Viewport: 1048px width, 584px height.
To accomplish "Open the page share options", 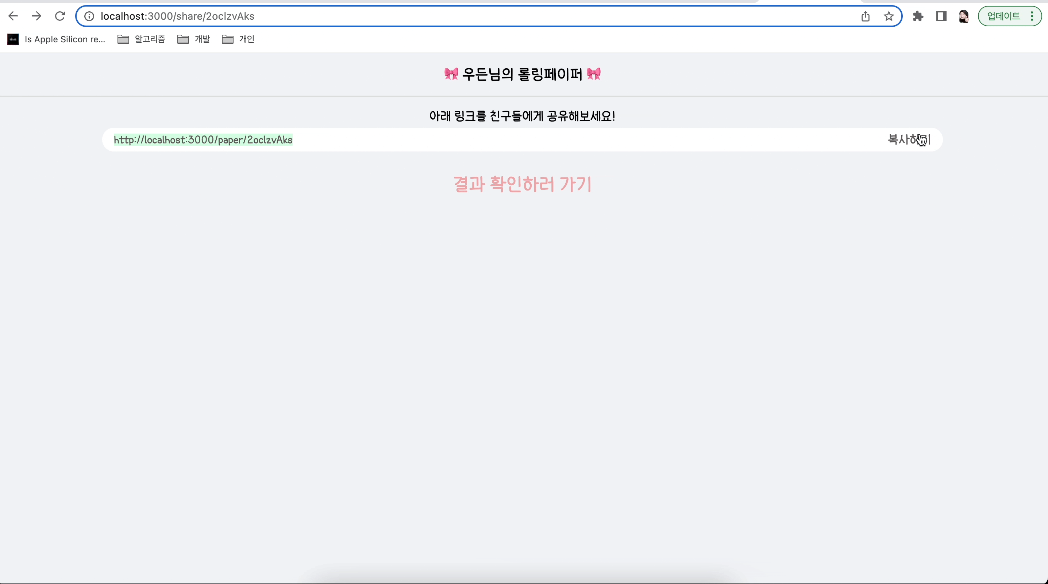I will (865, 16).
